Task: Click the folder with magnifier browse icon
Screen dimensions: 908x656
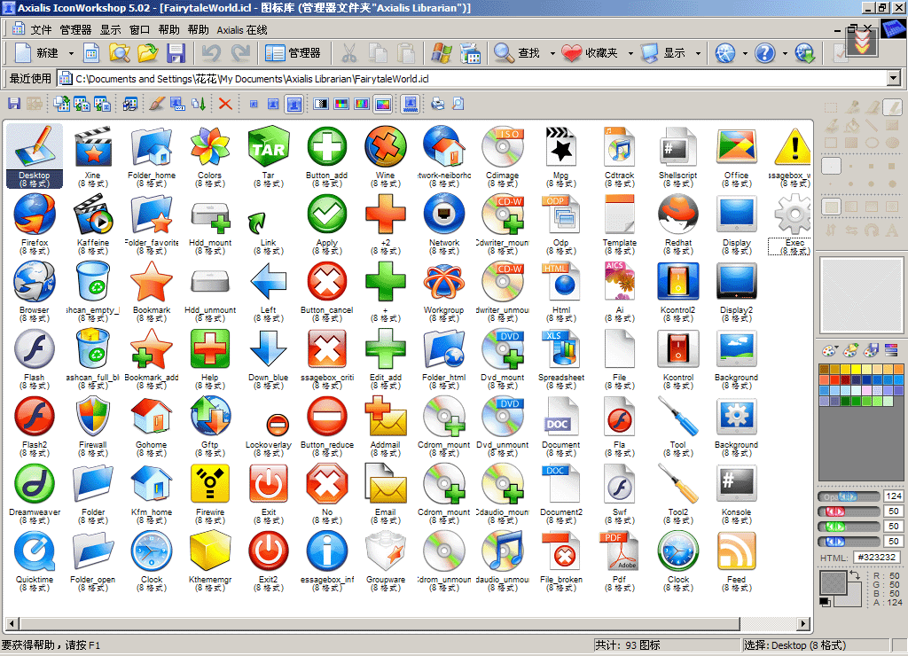Action: [x=120, y=53]
